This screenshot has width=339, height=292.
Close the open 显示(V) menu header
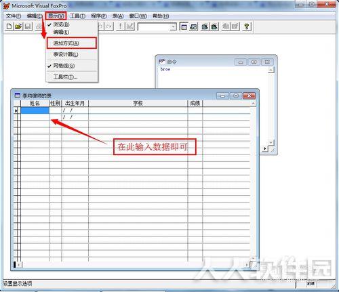tap(56, 16)
